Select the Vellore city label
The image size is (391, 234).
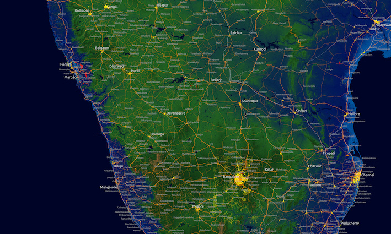pos(315,186)
